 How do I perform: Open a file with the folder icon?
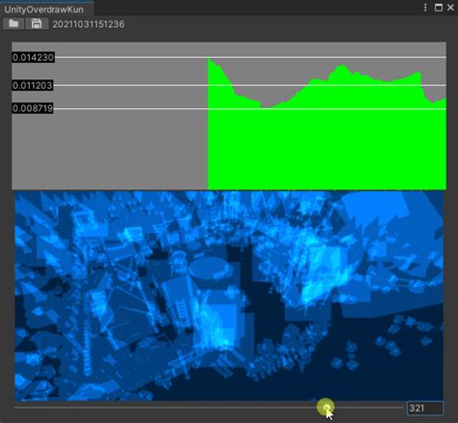coord(14,24)
